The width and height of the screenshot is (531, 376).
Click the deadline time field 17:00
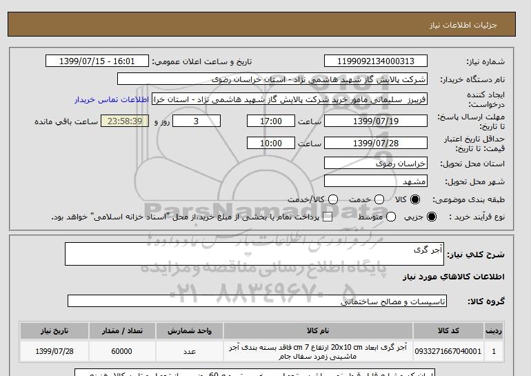[x=271, y=121]
